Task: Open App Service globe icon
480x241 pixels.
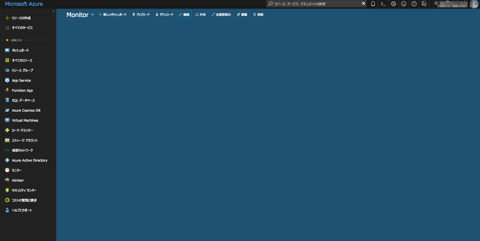Action: tap(7, 80)
